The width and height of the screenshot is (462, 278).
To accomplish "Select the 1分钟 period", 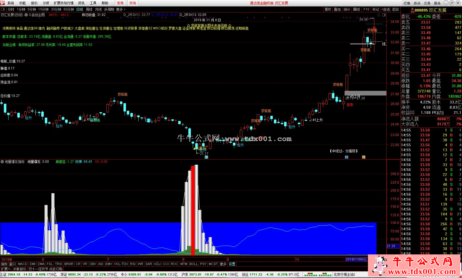I will pos(21,9).
